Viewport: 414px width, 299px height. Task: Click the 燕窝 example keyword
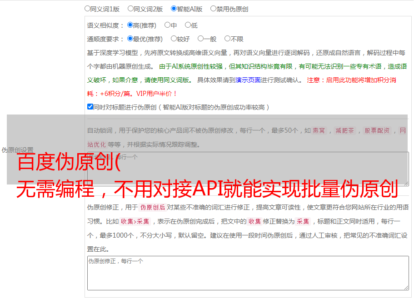click(319, 130)
